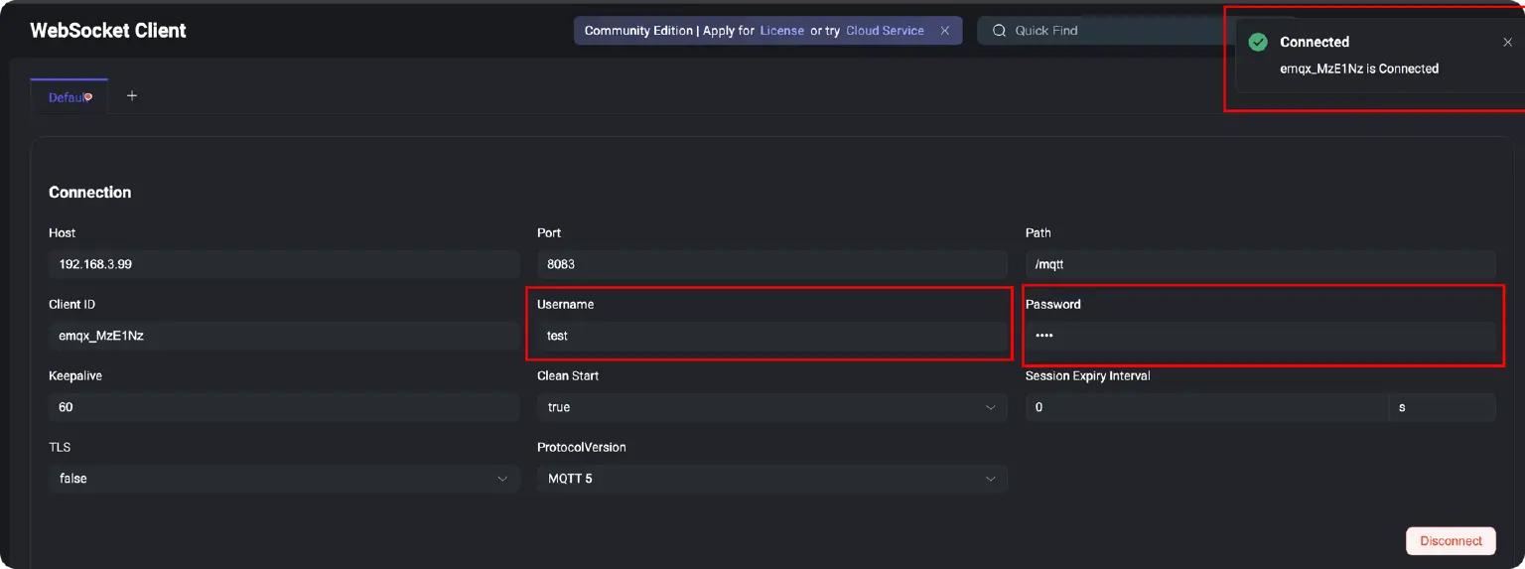This screenshot has height=569, width=1525.
Task: Click the Path input field
Action: [1260, 264]
